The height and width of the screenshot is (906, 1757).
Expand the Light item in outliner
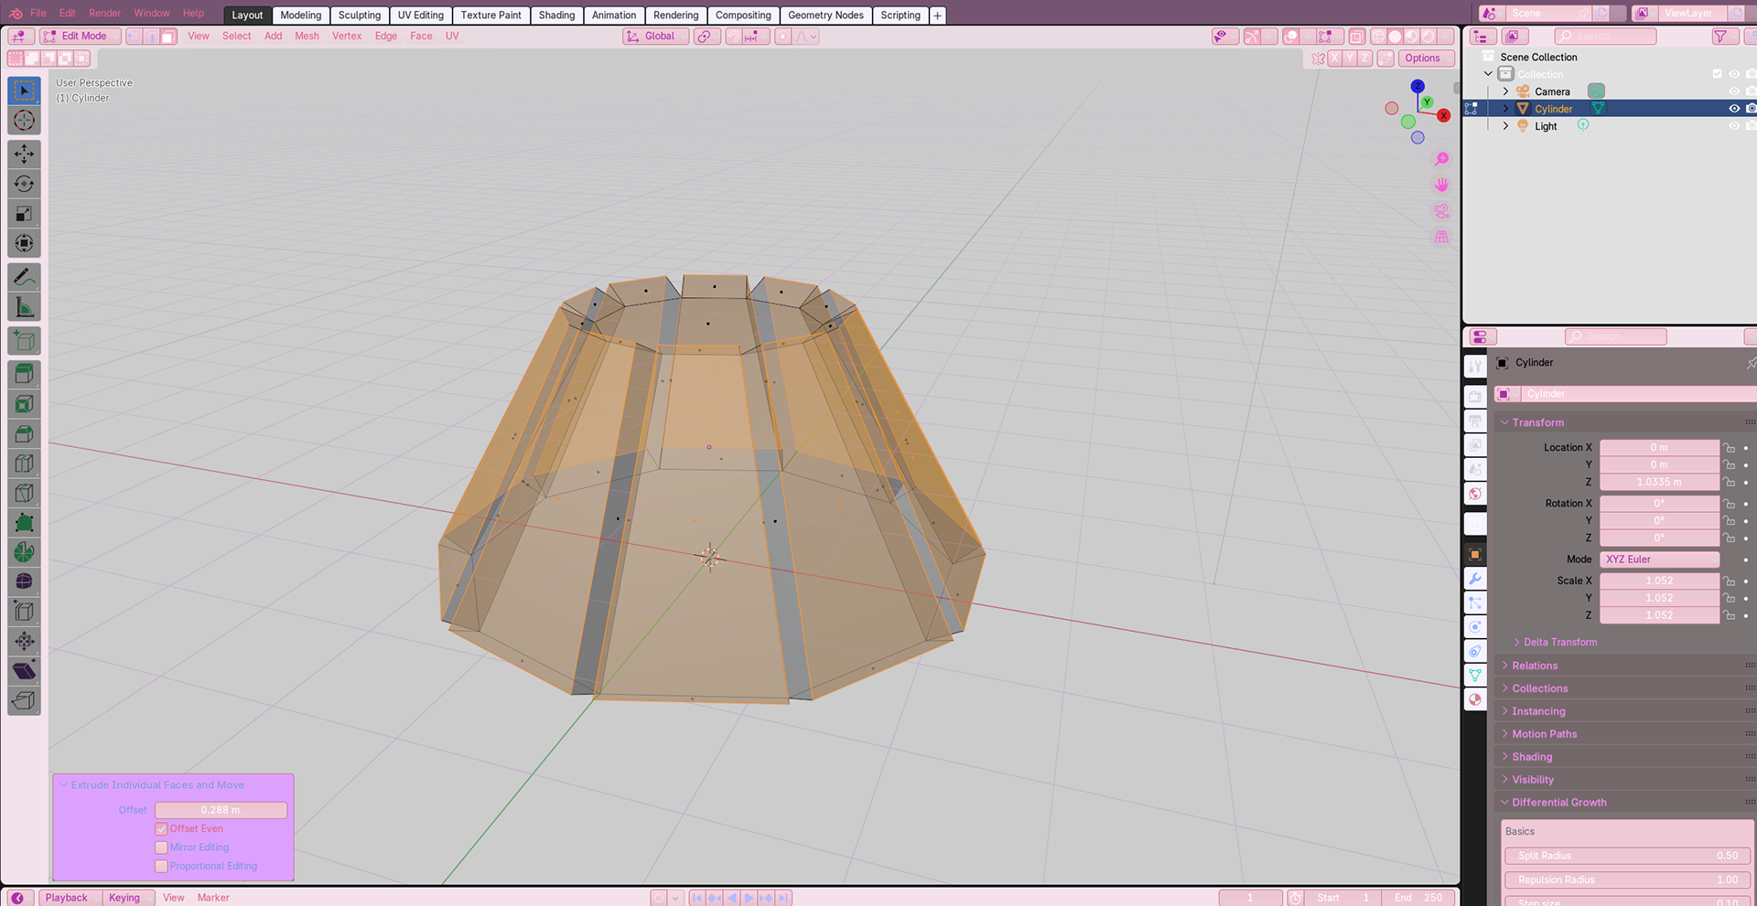tap(1505, 126)
